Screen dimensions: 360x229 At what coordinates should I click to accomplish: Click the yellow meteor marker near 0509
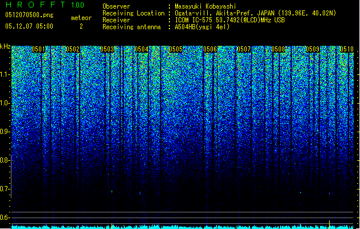click(330, 224)
